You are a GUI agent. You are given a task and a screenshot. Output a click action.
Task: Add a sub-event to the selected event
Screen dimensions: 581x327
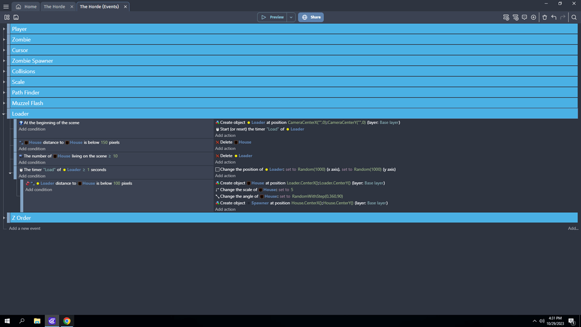pyautogui.click(x=515, y=17)
